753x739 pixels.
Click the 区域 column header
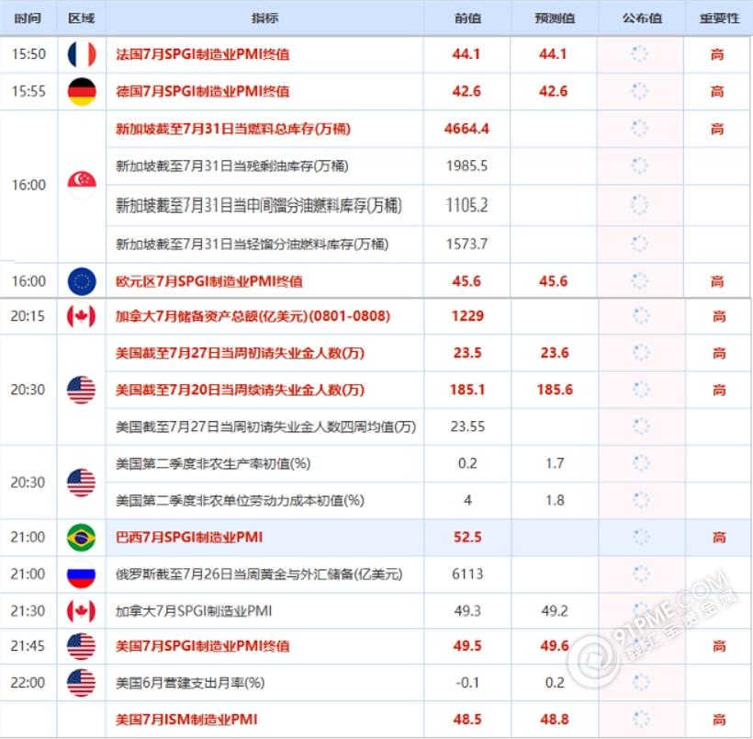tap(81, 18)
